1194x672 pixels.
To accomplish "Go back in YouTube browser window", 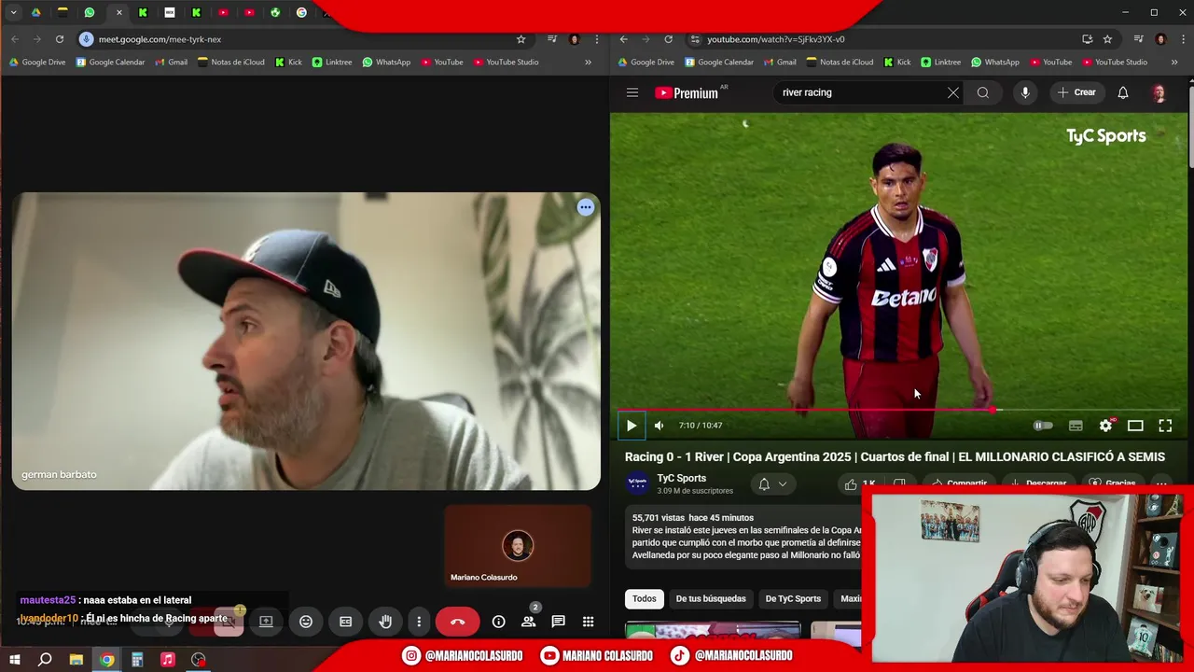I will (x=624, y=39).
